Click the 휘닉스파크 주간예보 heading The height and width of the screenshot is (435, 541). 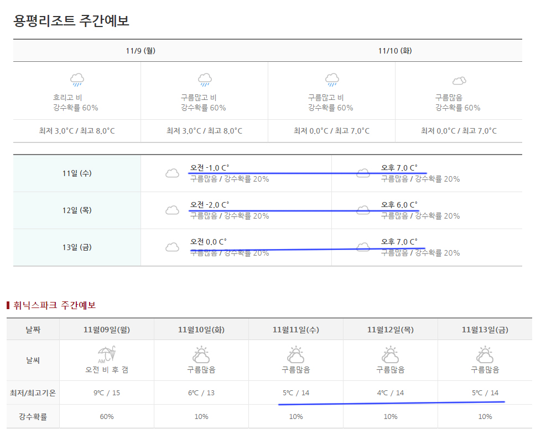click(55, 305)
